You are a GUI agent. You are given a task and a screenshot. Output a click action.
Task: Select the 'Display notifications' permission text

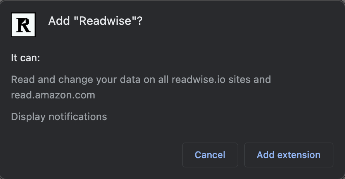point(59,117)
